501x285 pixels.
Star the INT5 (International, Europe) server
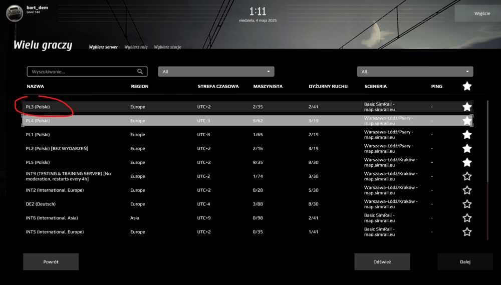pyautogui.click(x=467, y=232)
